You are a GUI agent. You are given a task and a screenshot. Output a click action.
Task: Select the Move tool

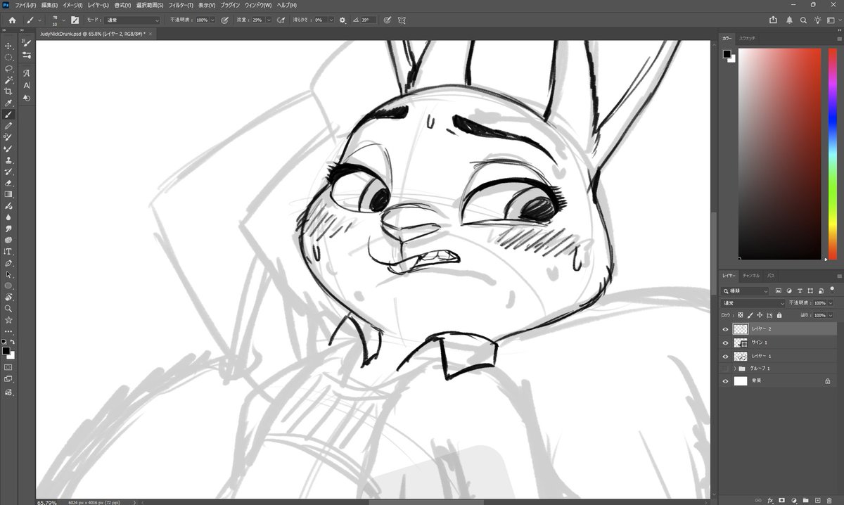coord(8,46)
